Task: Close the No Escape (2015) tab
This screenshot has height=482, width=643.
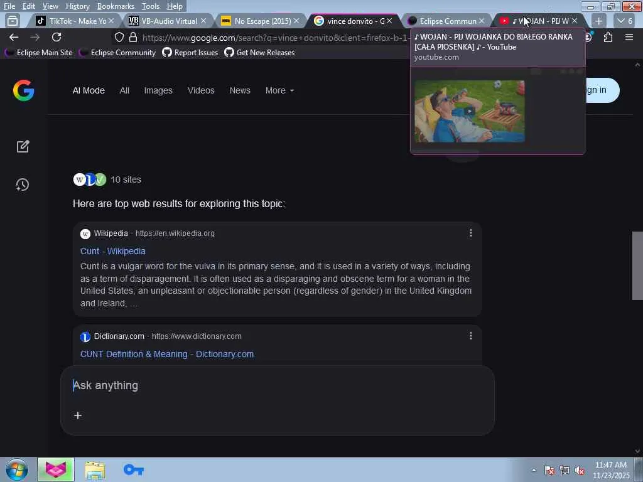Action: [296, 21]
